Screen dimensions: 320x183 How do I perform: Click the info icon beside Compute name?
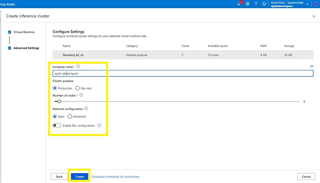point(78,66)
